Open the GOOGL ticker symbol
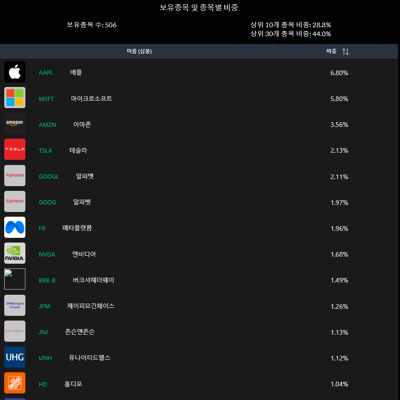 pos(49,177)
